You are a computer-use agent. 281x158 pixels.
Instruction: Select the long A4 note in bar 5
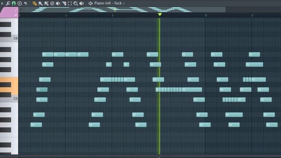tap(234, 115)
